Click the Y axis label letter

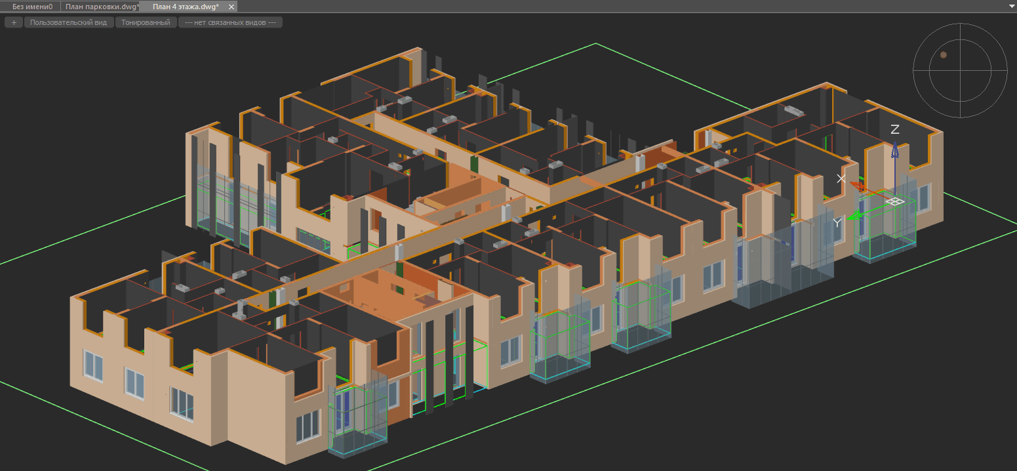click(837, 223)
